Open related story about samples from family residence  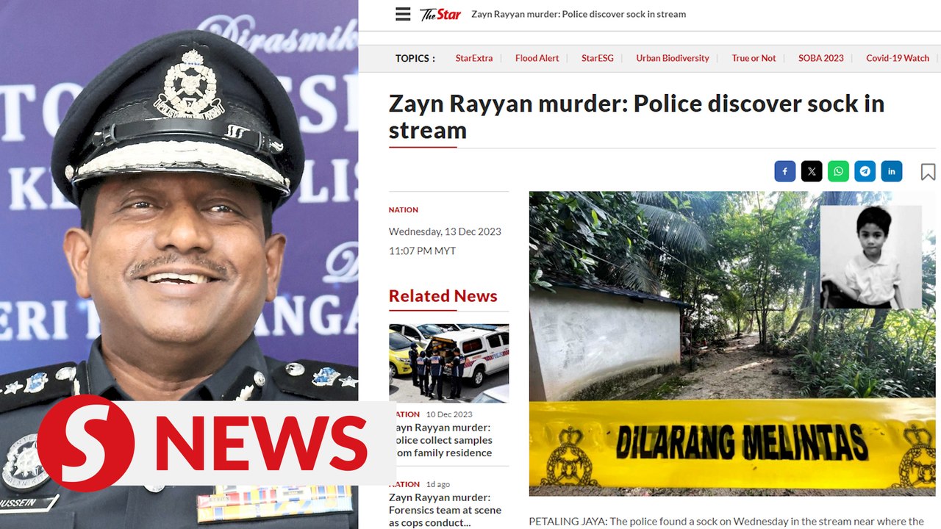[x=443, y=440]
